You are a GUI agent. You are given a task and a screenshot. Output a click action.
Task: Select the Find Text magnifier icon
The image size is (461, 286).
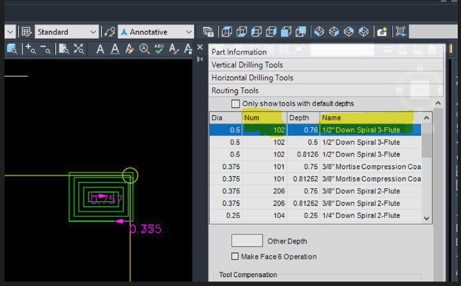click(x=144, y=49)
